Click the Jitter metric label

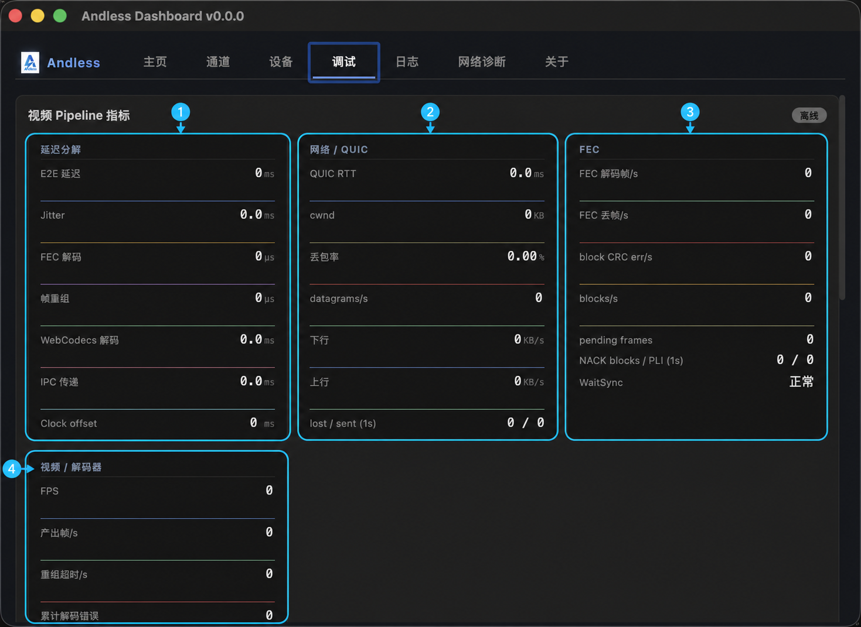click(53, 215)
